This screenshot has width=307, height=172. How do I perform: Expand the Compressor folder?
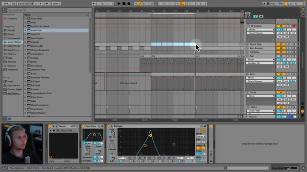coord(25,54)
